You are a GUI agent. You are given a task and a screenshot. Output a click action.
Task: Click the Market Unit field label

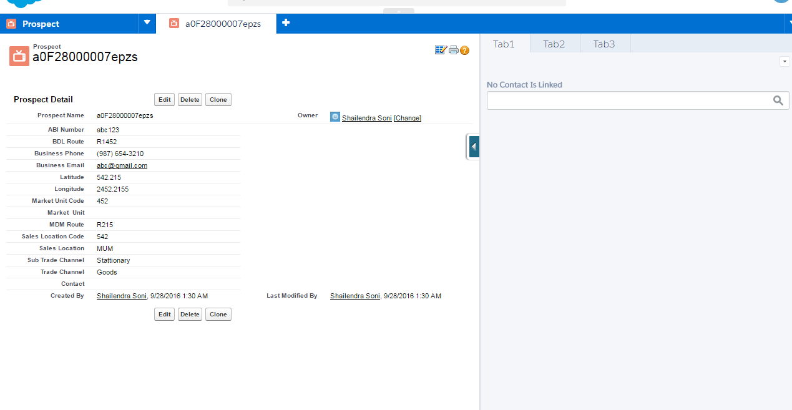point(66,213)
